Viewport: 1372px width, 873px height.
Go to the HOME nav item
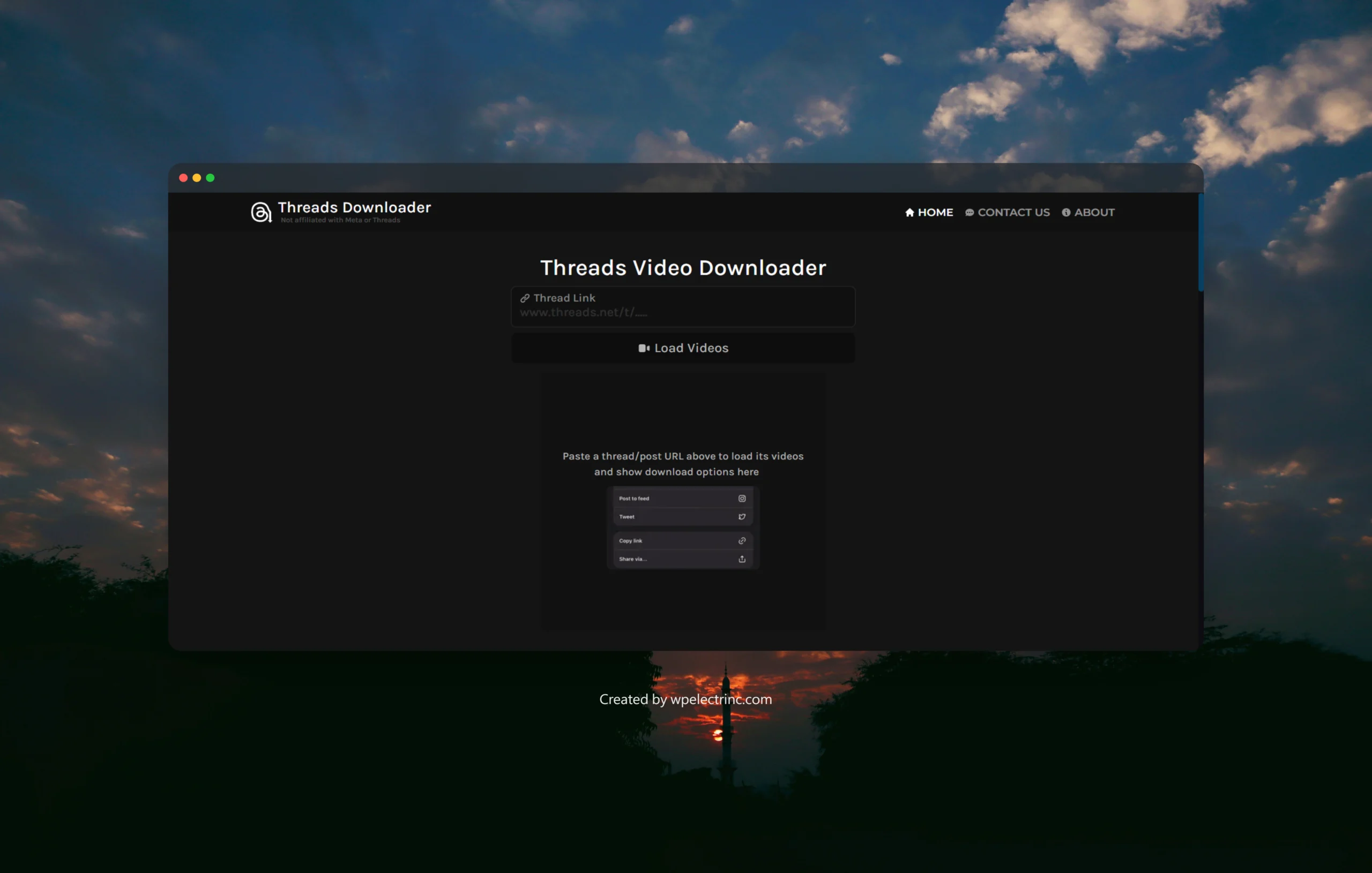pyautogui.click(x=929, y=213)
